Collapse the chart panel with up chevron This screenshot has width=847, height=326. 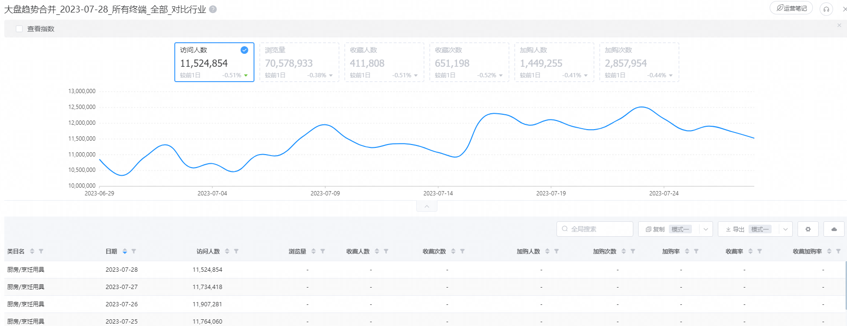click(x=427, y=206)
